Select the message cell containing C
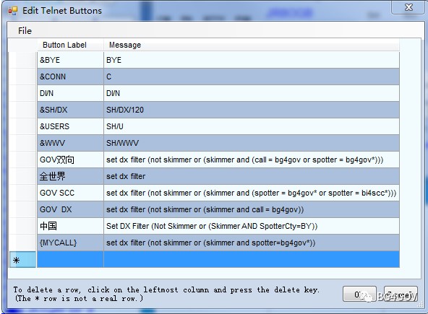 pos(252,77)
